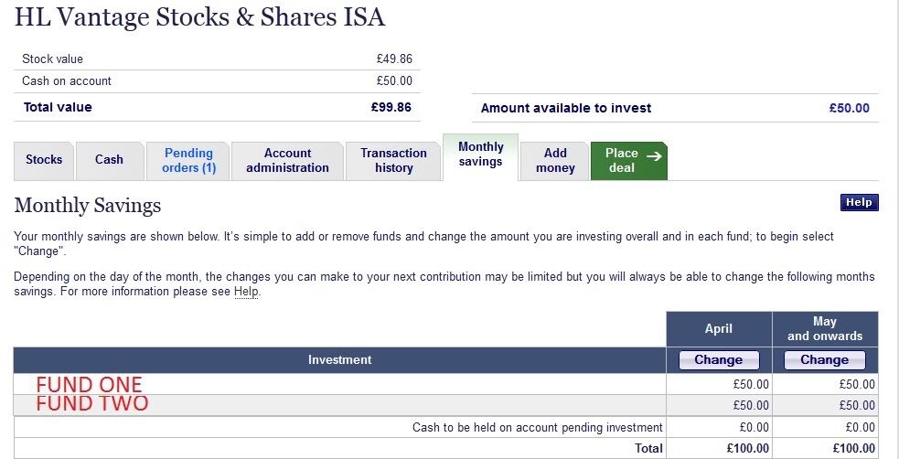This screenshot has height=459, width=899.
Task: Go to Add money tab
Action: [x=555, y=160]
